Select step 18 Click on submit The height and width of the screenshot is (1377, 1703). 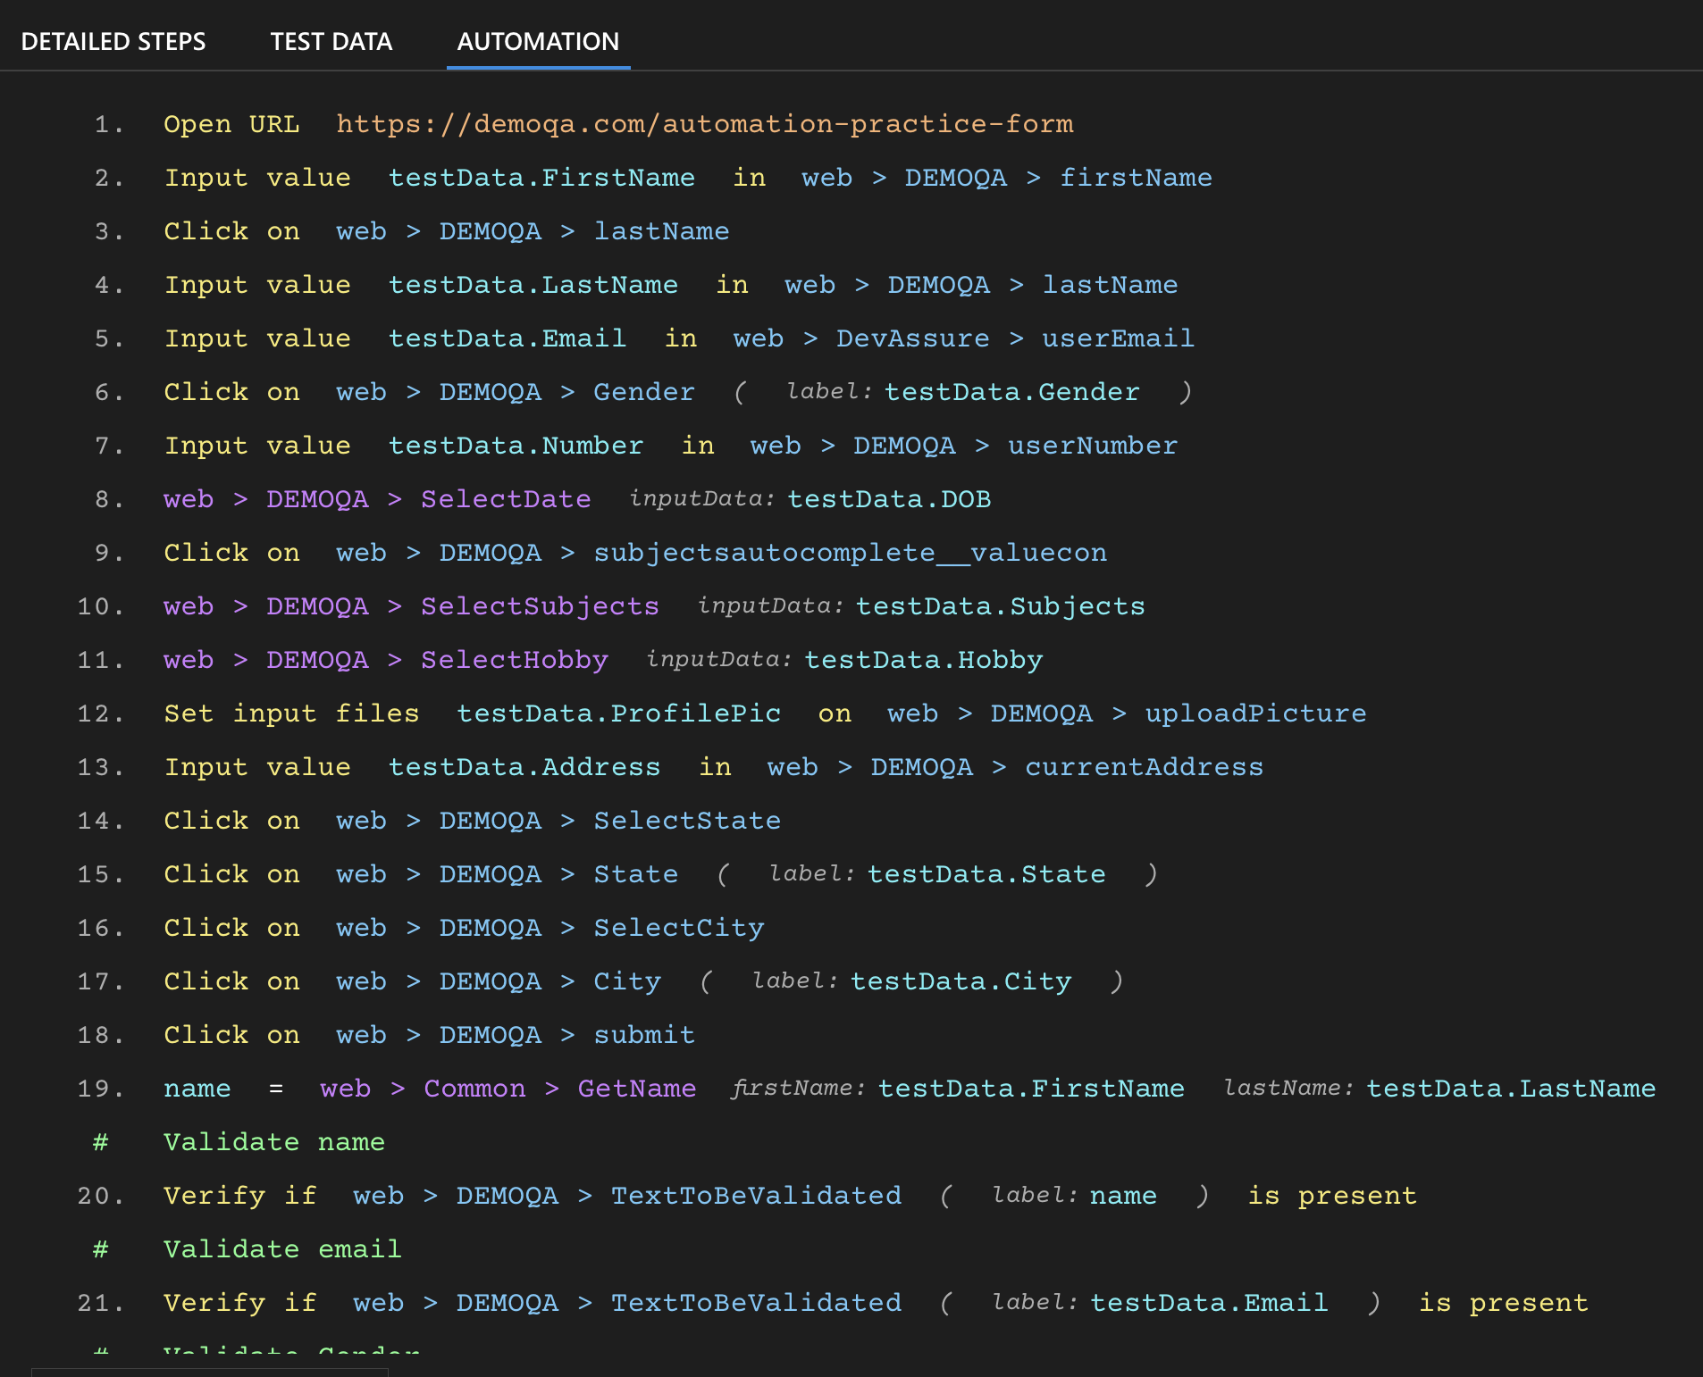pyautogui.click(x=644, y=1034)
